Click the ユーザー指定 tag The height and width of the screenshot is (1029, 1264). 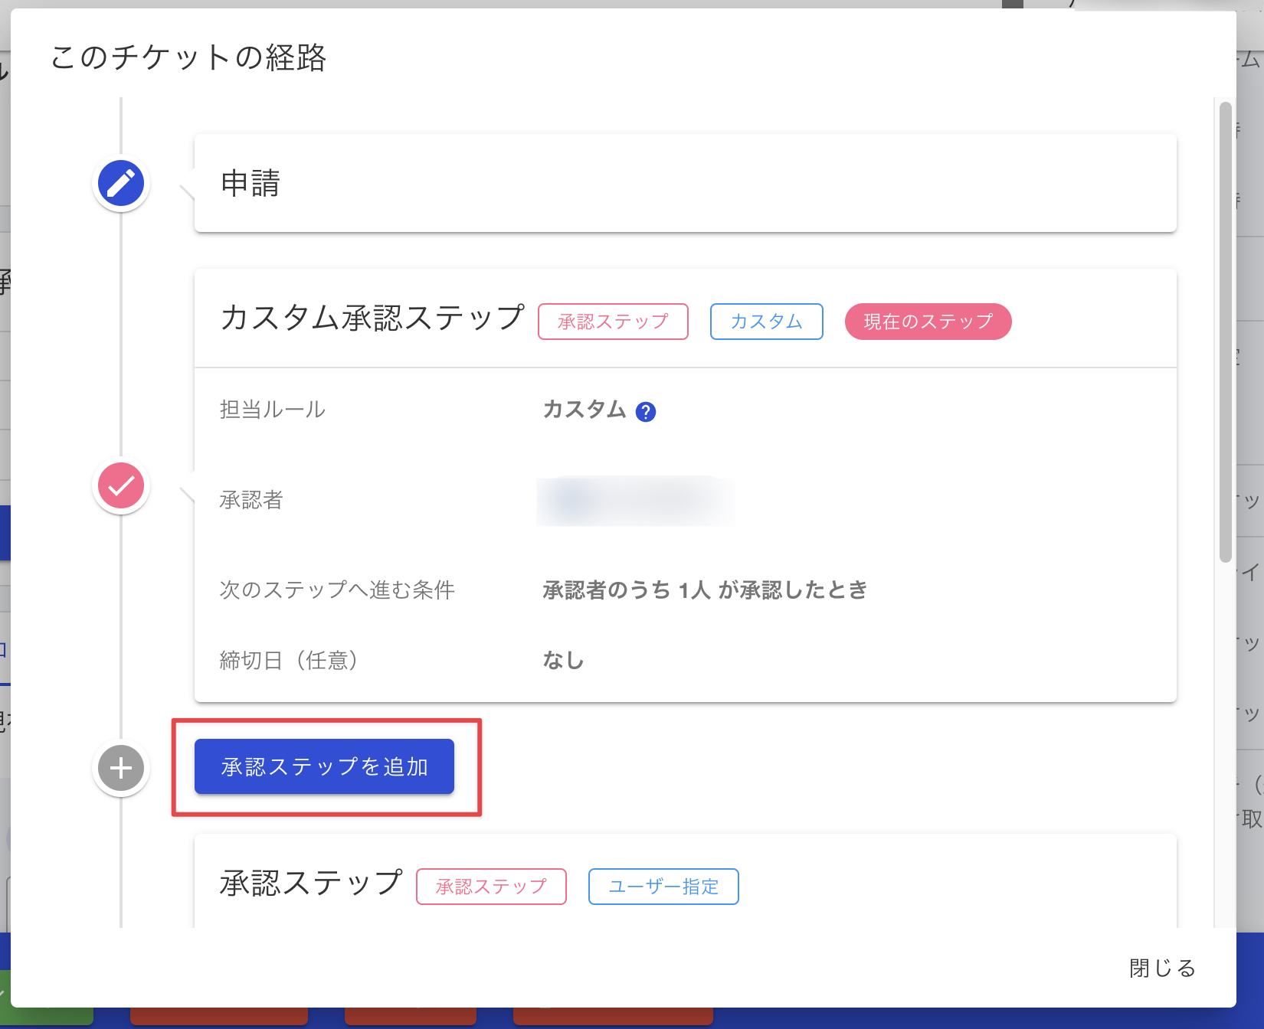663,887
